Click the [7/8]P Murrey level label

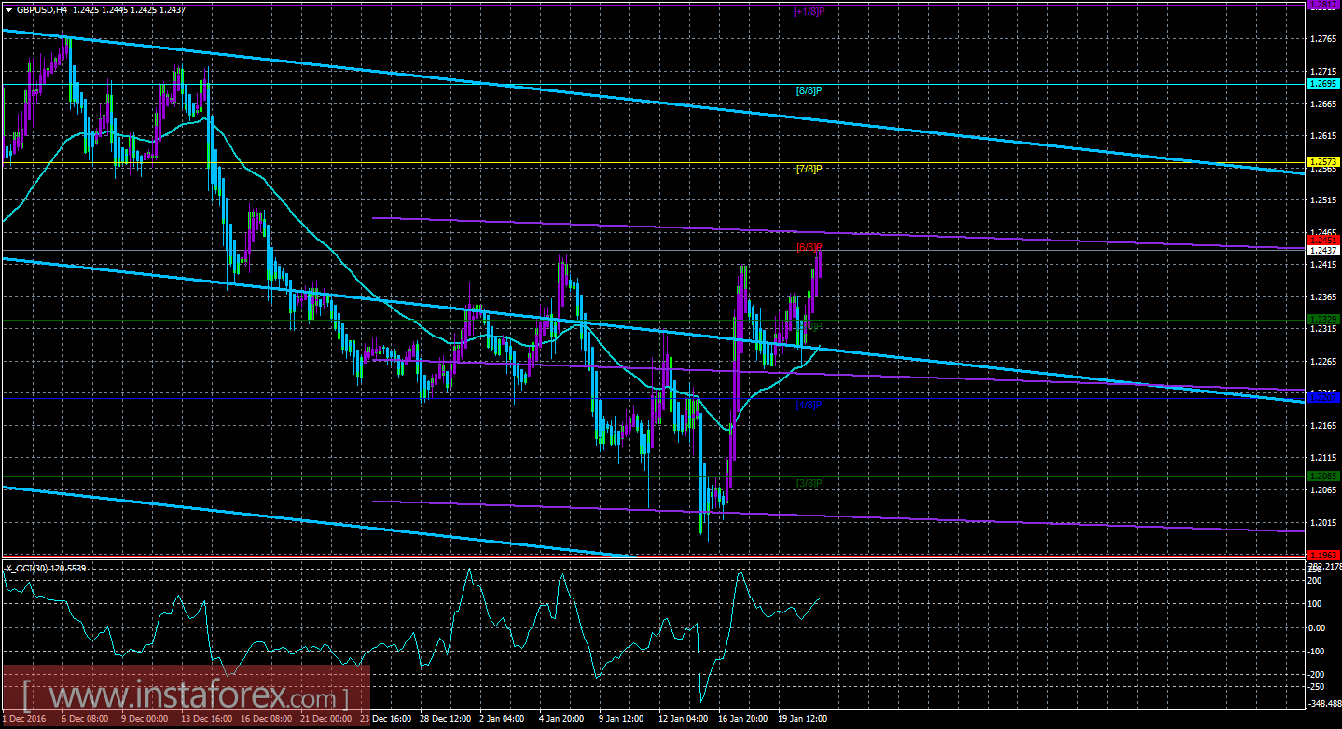pos(809,170)
